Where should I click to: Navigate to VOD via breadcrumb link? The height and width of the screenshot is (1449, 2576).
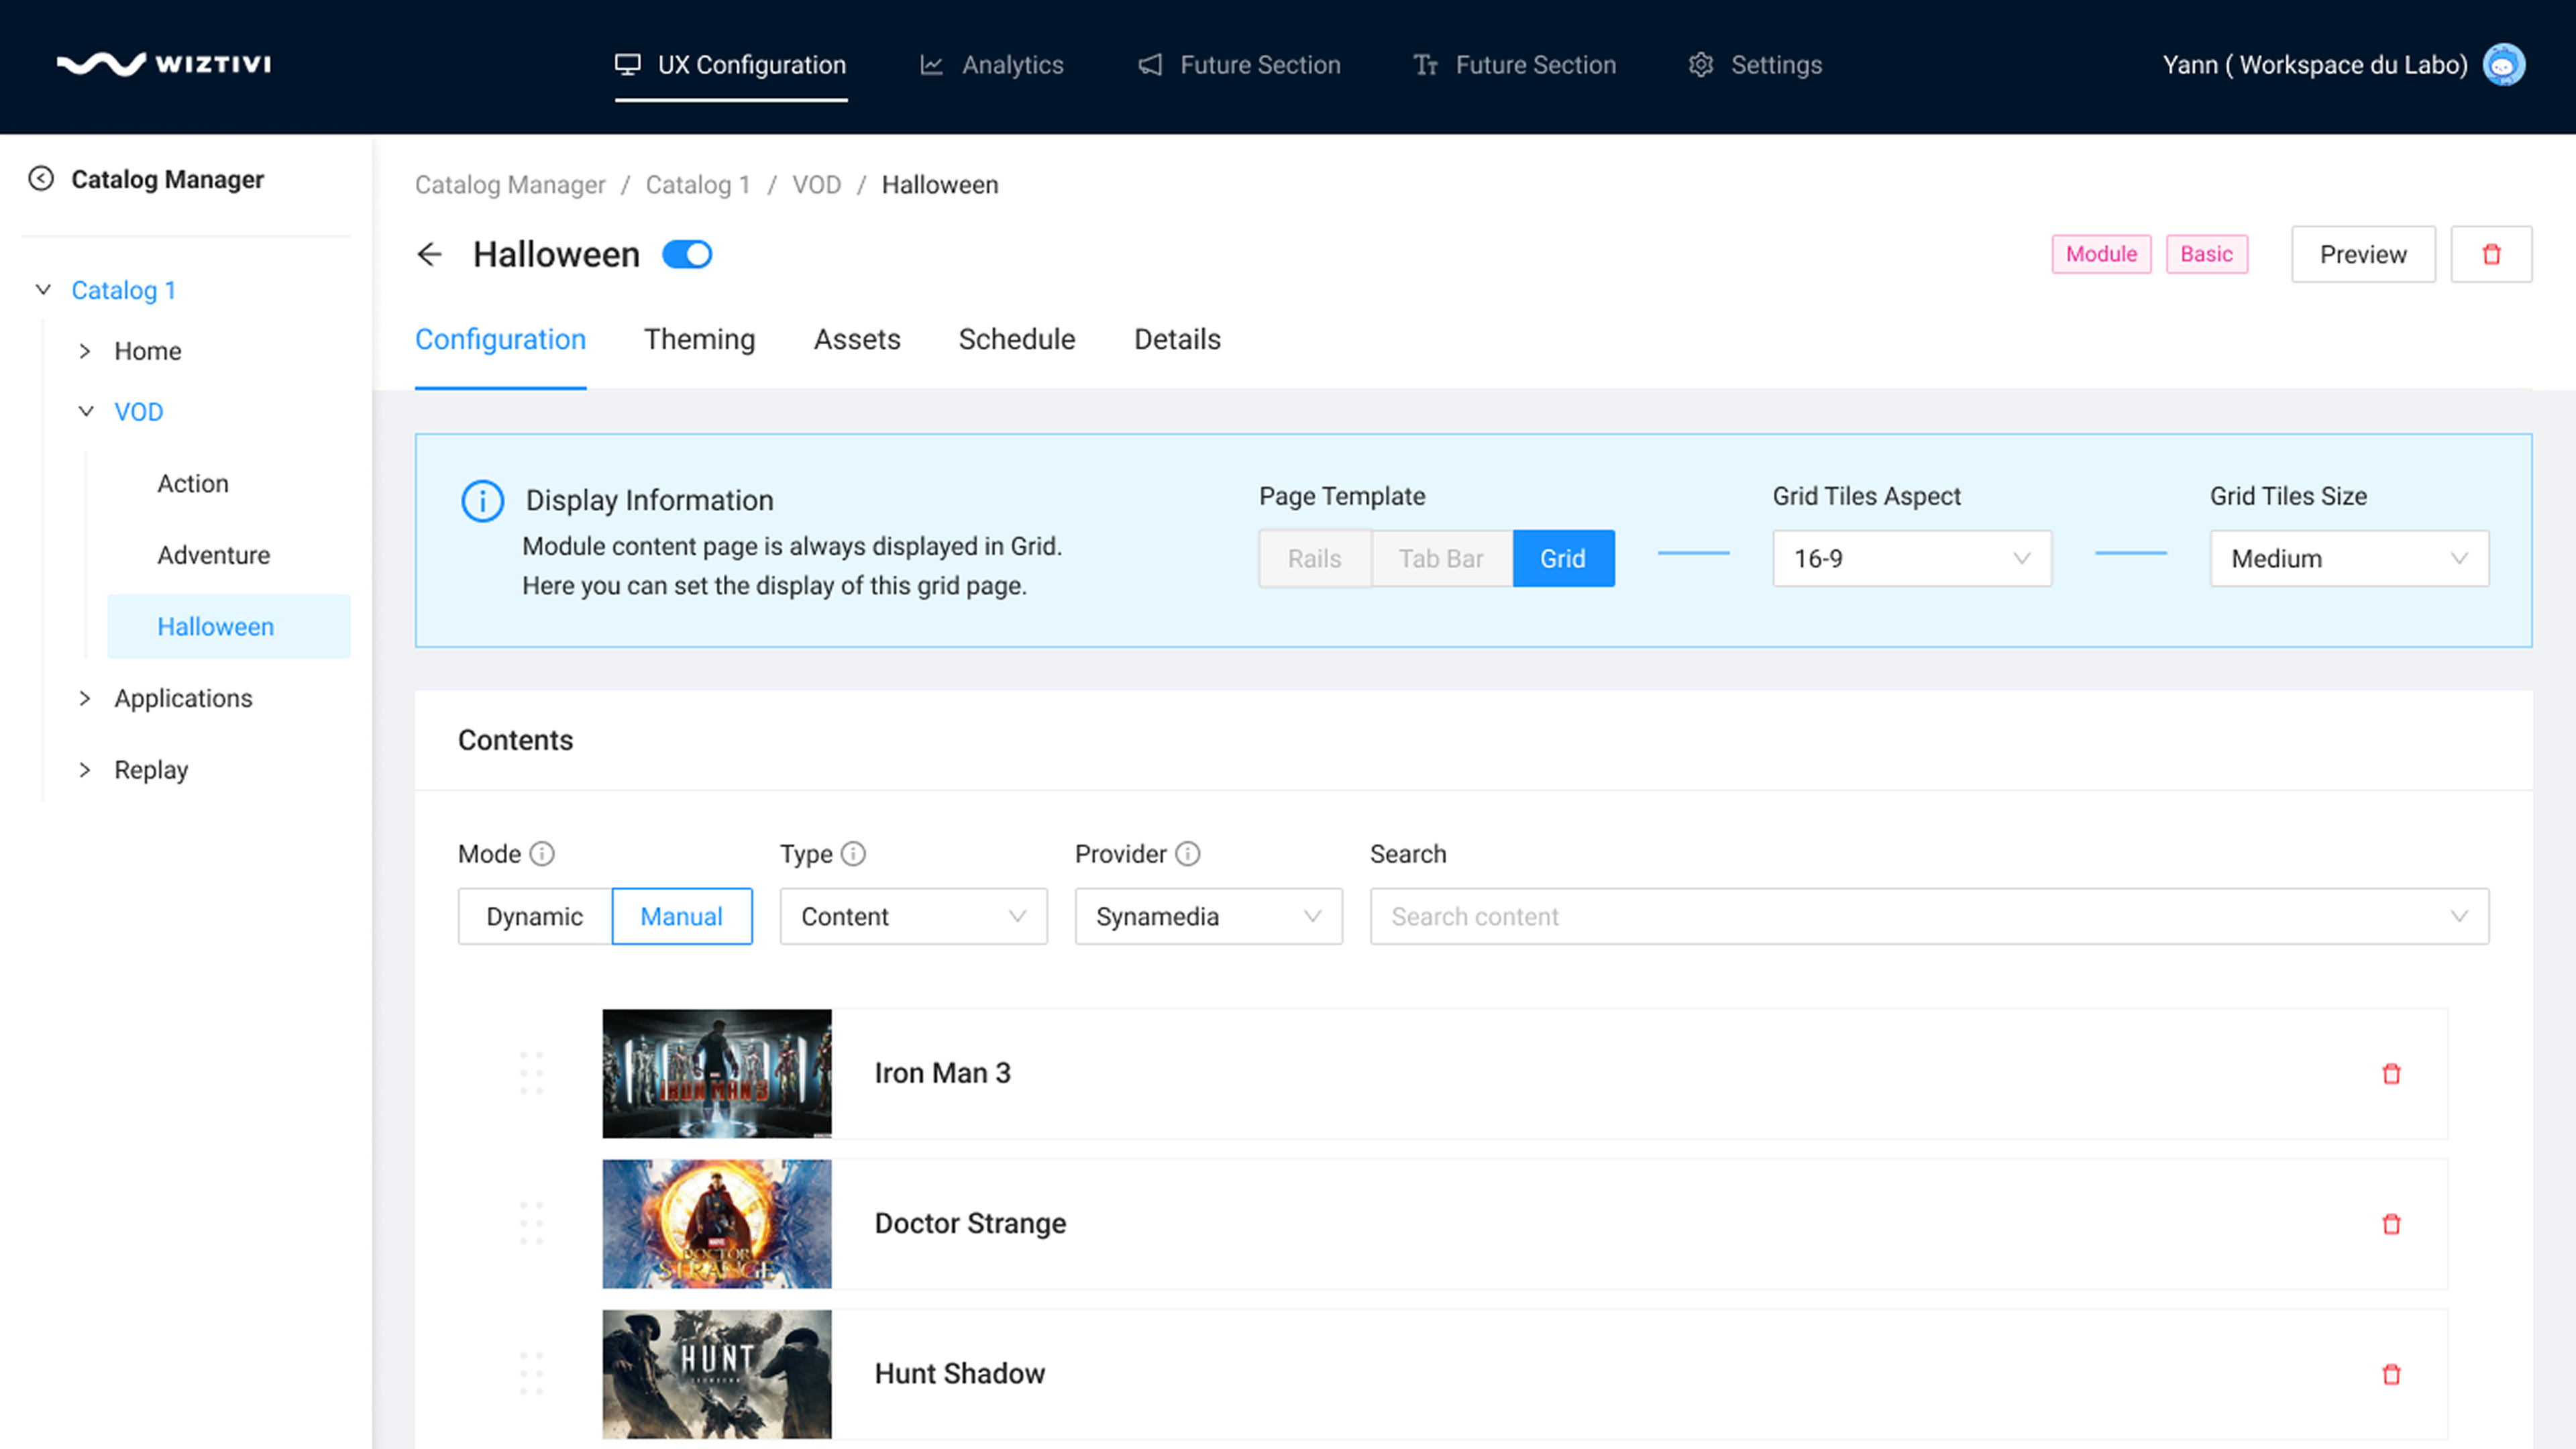tap(817, 185)
